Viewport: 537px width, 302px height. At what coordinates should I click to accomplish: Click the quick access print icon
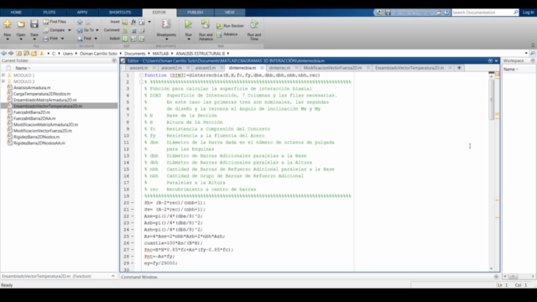pos(438,13)
